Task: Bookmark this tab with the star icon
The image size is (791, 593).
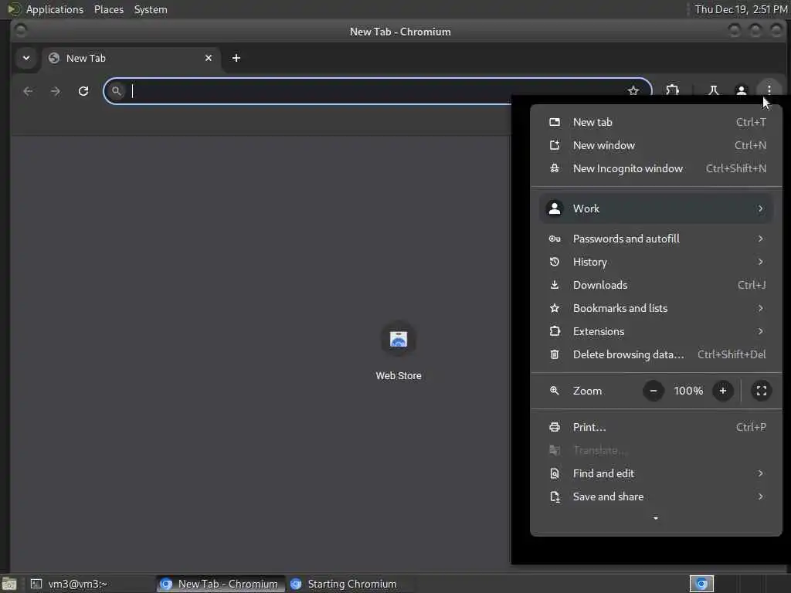Action: pos(633,91)
